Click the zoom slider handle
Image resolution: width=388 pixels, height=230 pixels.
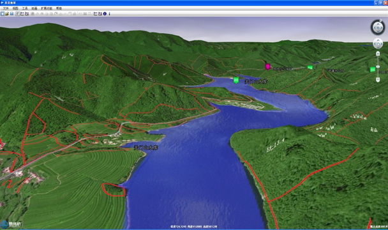point(378,66)
